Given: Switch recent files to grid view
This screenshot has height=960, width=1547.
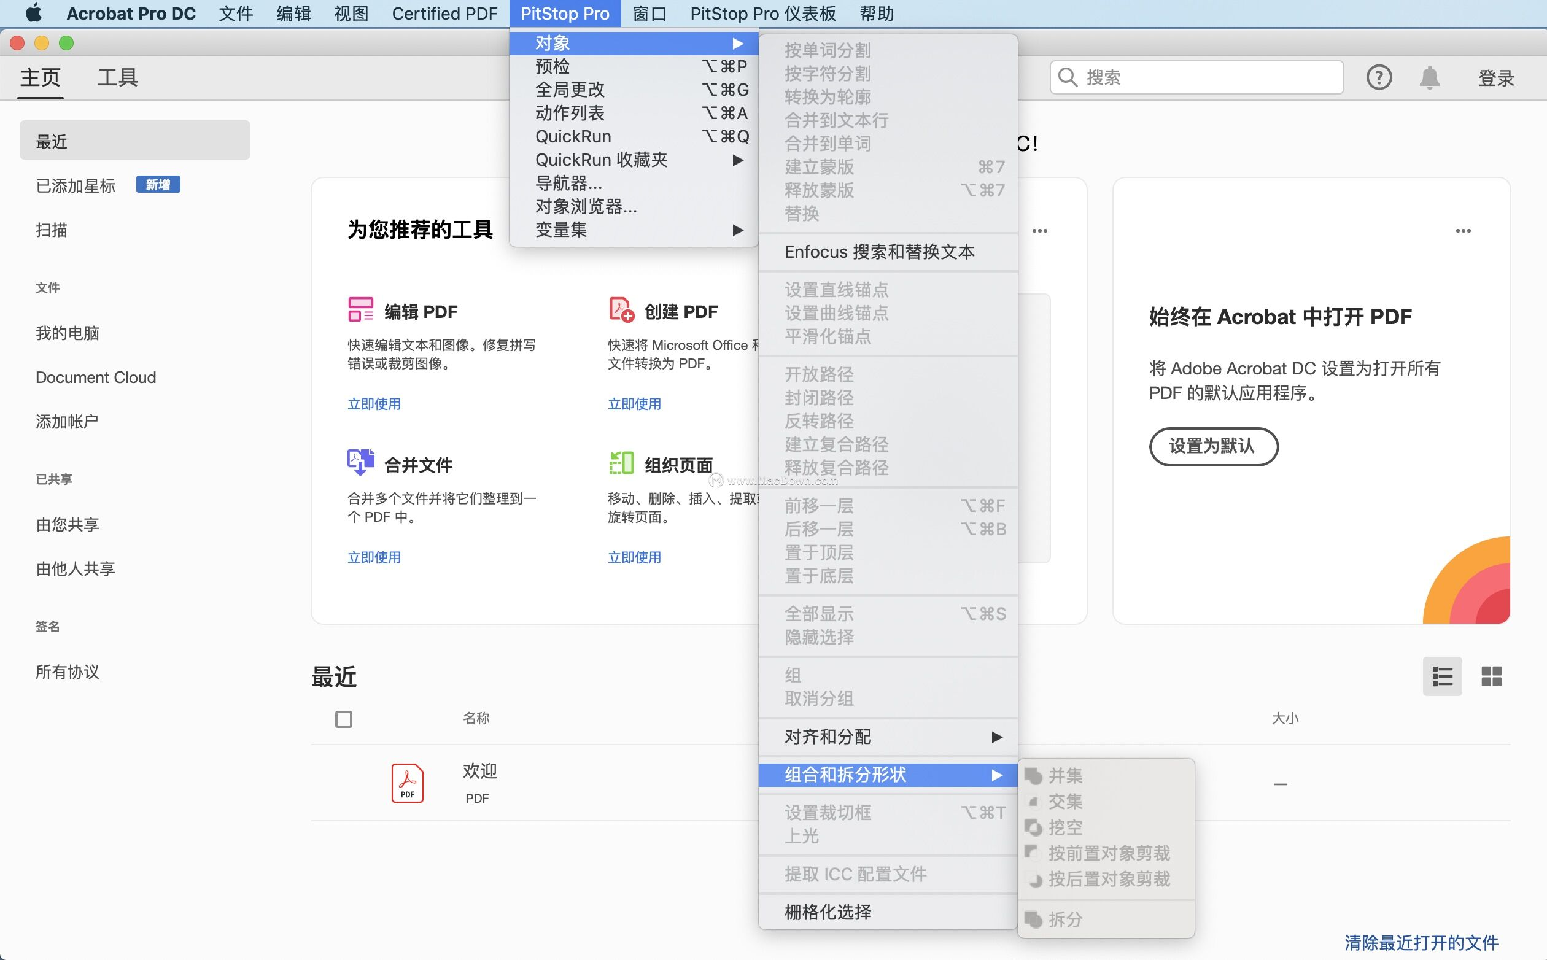Looking at the screenshot, I should tap(1492, 676).
